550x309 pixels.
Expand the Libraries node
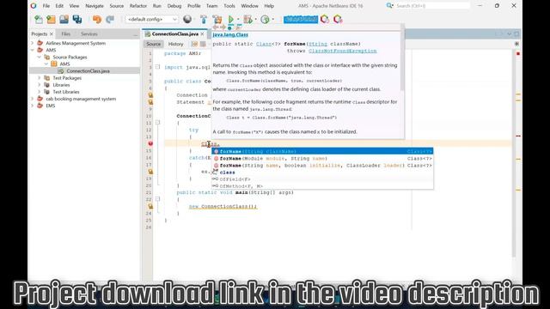[40, 85]
